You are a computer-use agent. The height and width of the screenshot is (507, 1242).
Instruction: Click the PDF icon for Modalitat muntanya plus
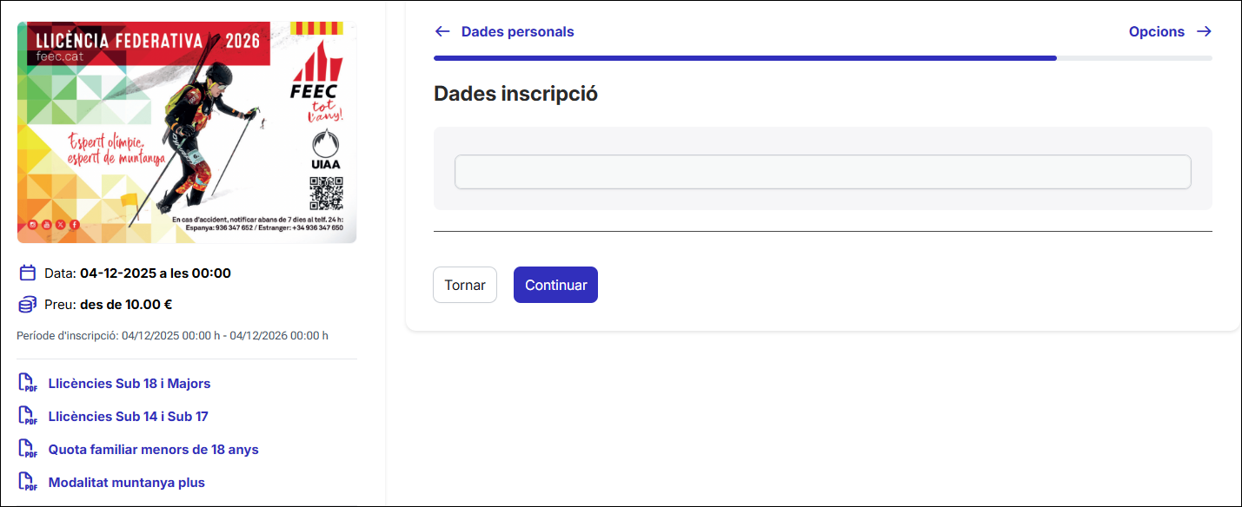click(29, 482)
